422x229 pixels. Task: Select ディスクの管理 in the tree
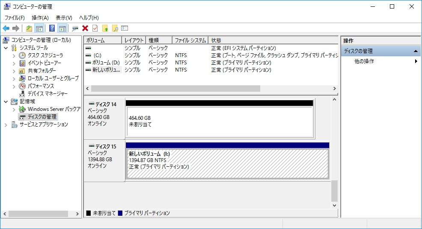42,117
